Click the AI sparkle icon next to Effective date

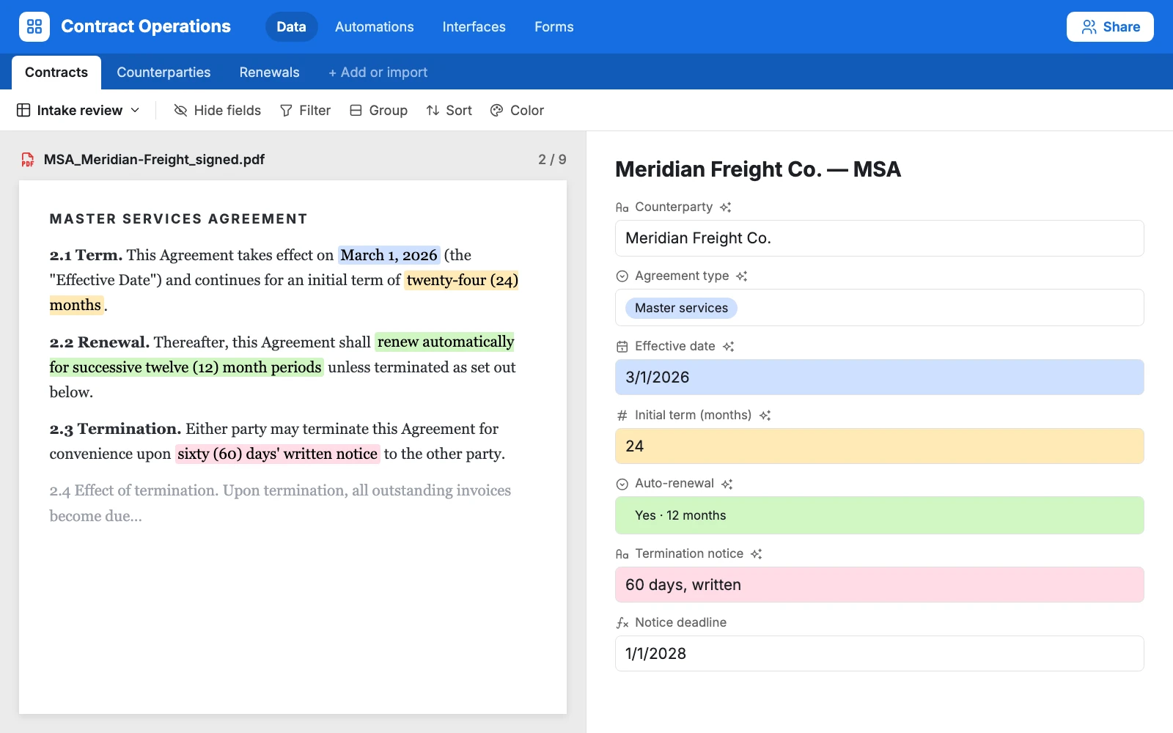[728, 347]
